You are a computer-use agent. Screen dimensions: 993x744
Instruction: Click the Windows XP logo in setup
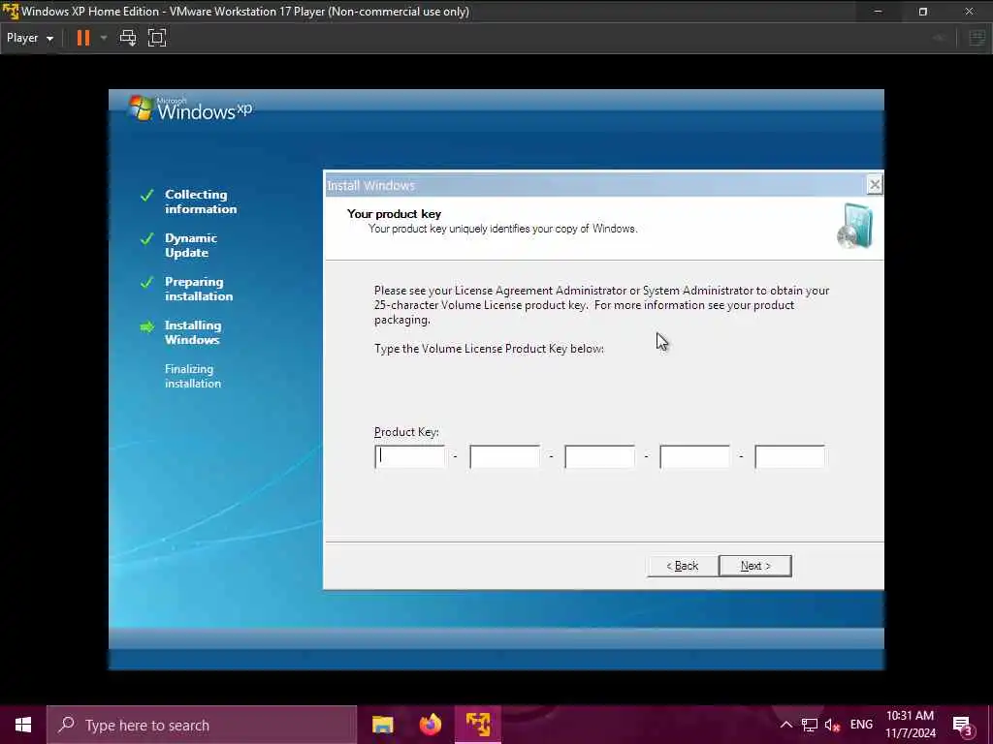tap(190, 108)
